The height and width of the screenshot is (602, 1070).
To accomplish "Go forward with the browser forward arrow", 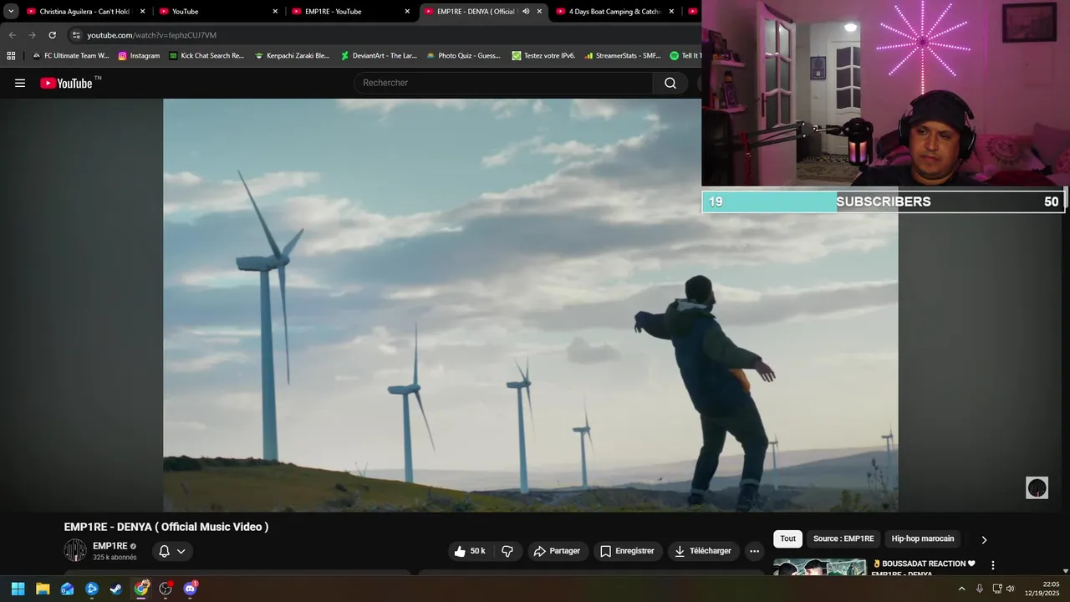I will pos(32,35).
